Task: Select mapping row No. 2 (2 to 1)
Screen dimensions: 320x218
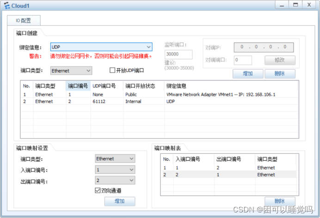Action: [x=229, y=175]
